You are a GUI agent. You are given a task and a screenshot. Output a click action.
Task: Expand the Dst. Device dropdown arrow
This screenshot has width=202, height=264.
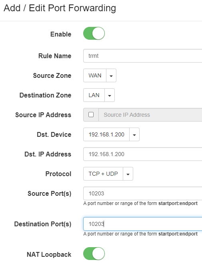click(134, 134)
